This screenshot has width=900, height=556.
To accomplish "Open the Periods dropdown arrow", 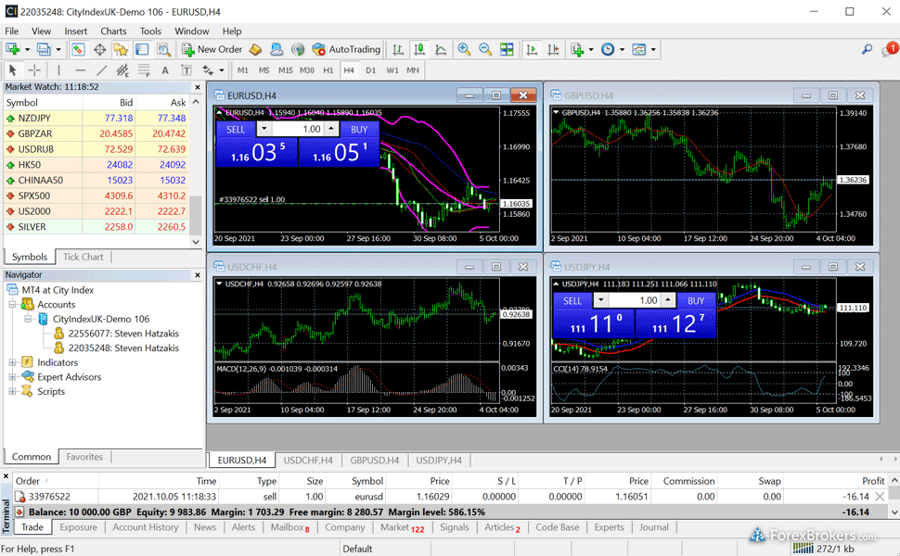I will click(623, 49).
